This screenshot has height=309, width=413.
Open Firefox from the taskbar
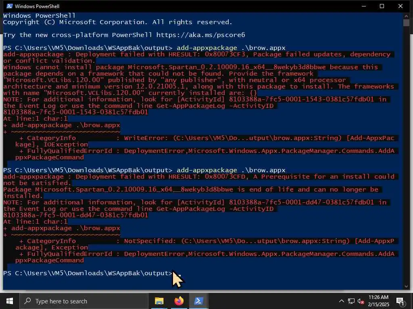(x=179, y=301)
